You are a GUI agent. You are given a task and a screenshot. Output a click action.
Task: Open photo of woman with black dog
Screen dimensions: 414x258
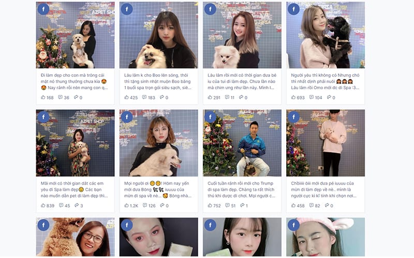coord(326,35)
